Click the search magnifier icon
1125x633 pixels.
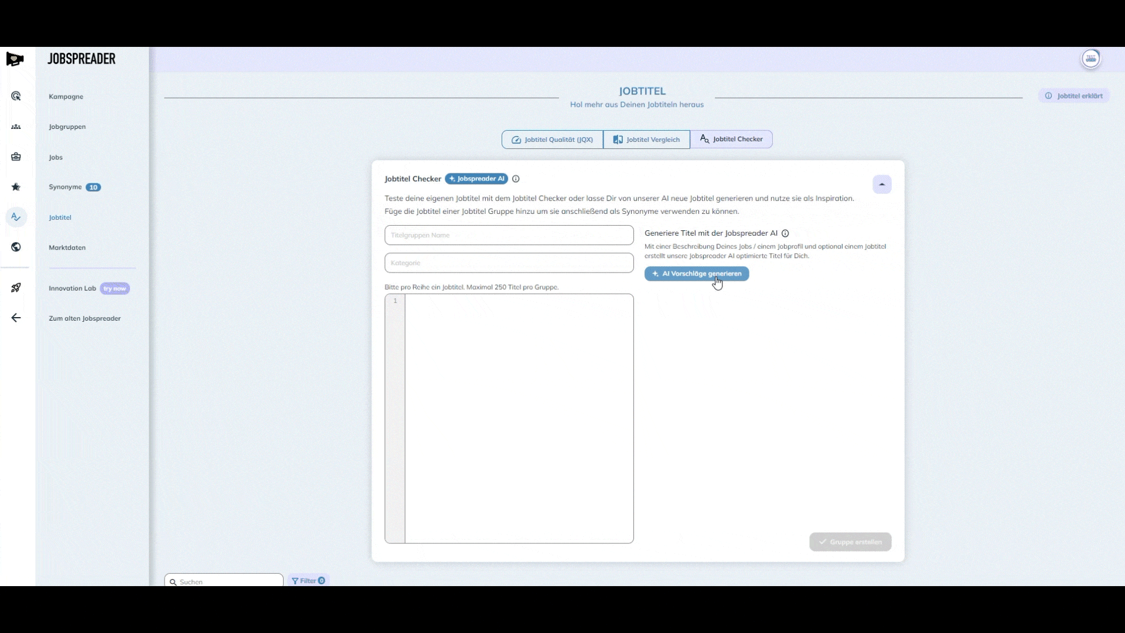pyautogui.click(x=173, y=582)
